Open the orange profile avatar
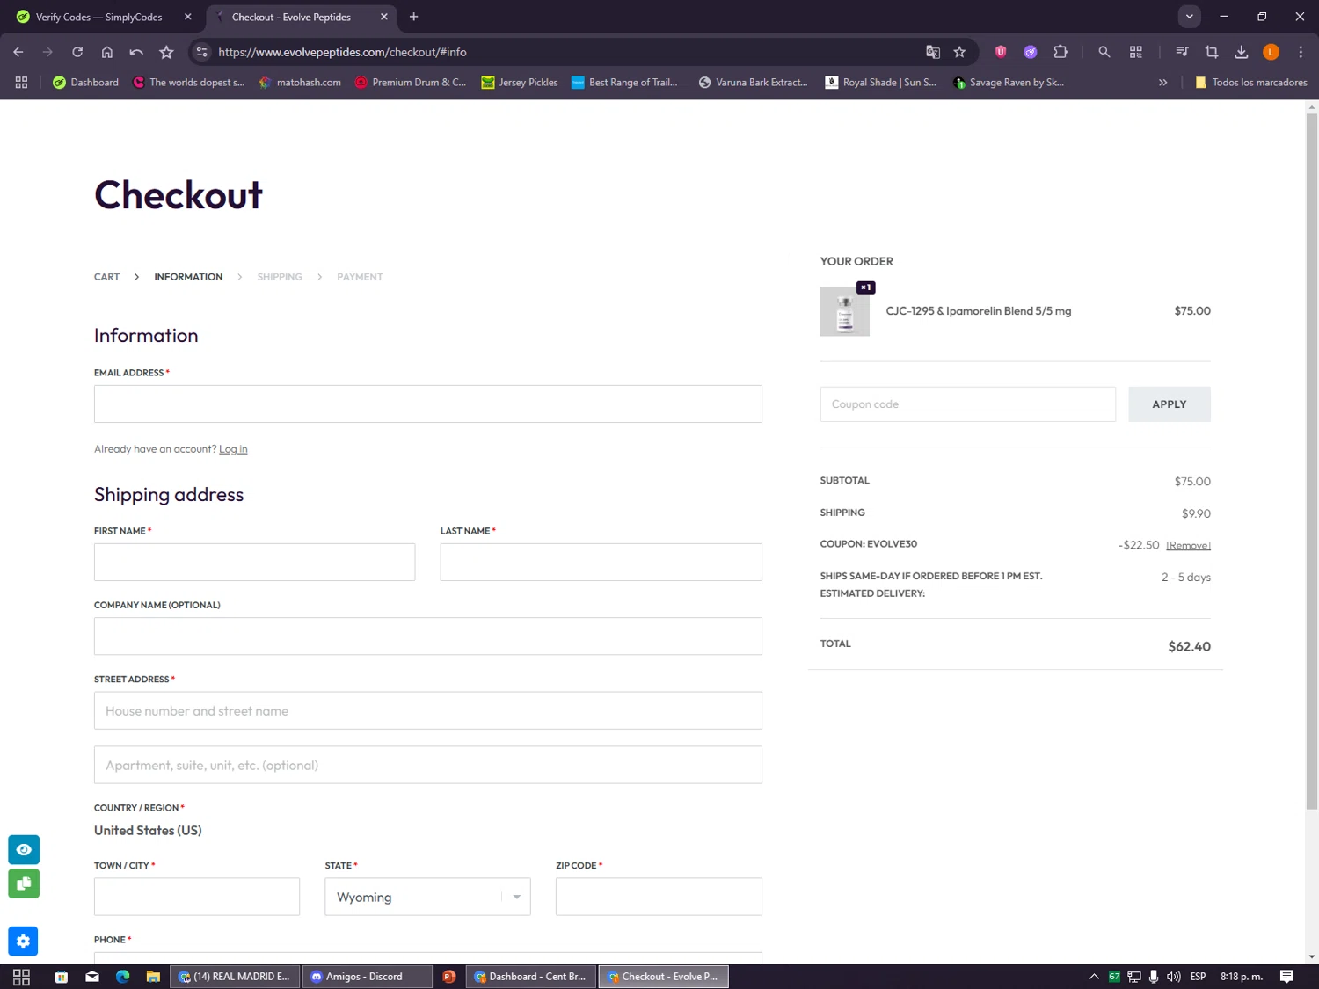 pos(1271,52)
